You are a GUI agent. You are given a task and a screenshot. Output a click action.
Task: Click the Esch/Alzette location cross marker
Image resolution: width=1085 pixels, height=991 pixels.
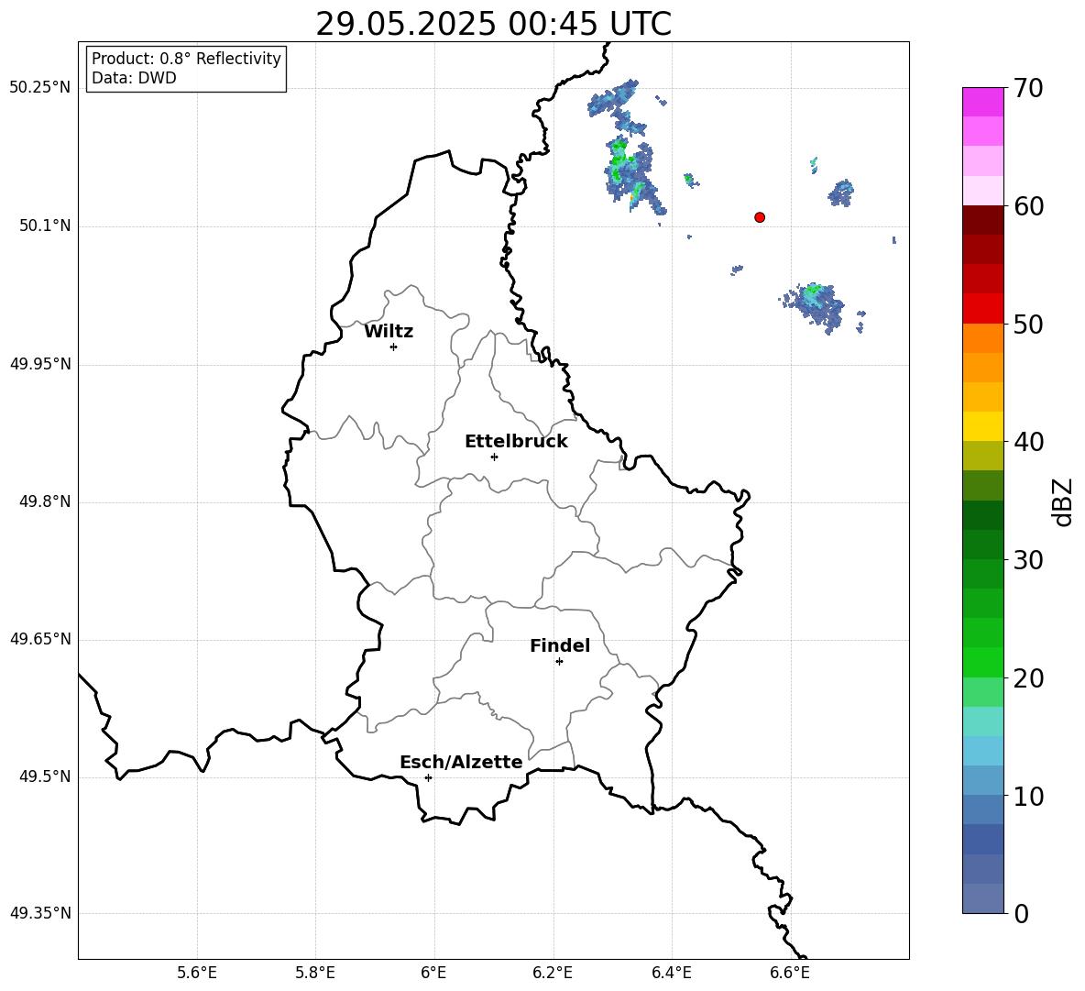click(428, 777)
